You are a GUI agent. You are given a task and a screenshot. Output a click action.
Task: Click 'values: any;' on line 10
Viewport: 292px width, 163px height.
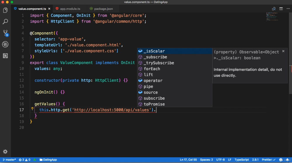pyautogui.click(x=48, y=69)
